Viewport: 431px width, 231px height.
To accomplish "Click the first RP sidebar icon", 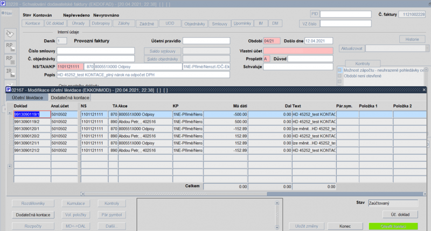I will 9,46.
